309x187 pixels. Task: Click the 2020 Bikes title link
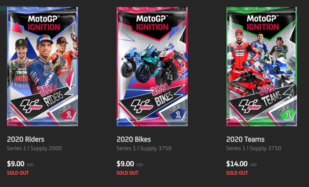(x=134, y=139)
